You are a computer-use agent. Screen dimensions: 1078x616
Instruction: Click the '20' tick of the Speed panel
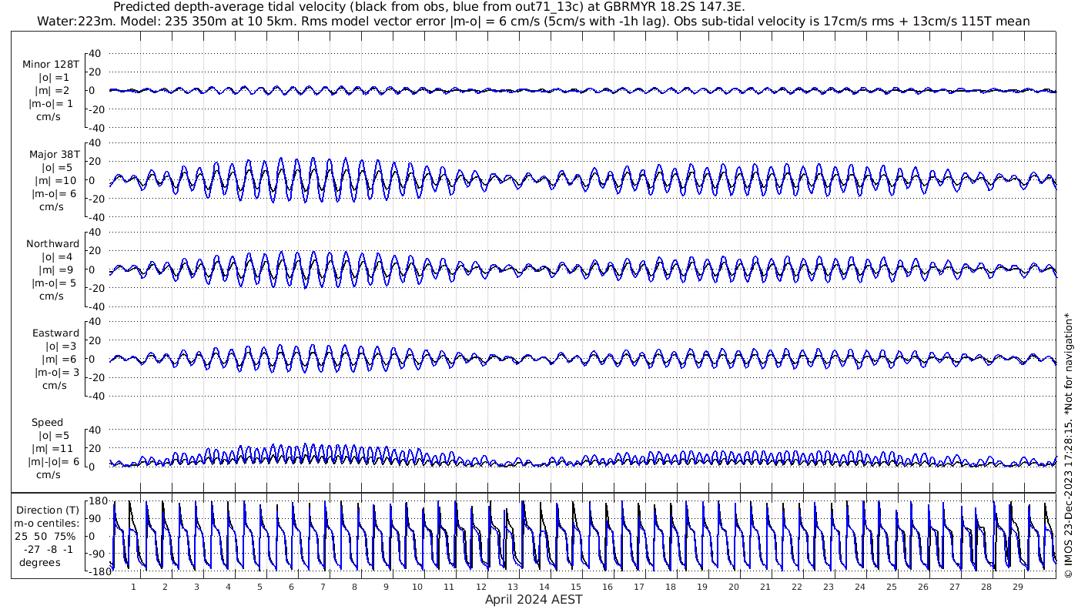point(95,448)
